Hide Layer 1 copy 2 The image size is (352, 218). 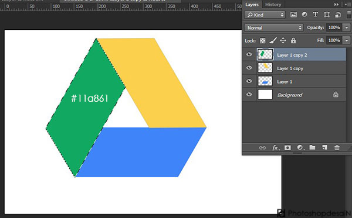[249, 54]
